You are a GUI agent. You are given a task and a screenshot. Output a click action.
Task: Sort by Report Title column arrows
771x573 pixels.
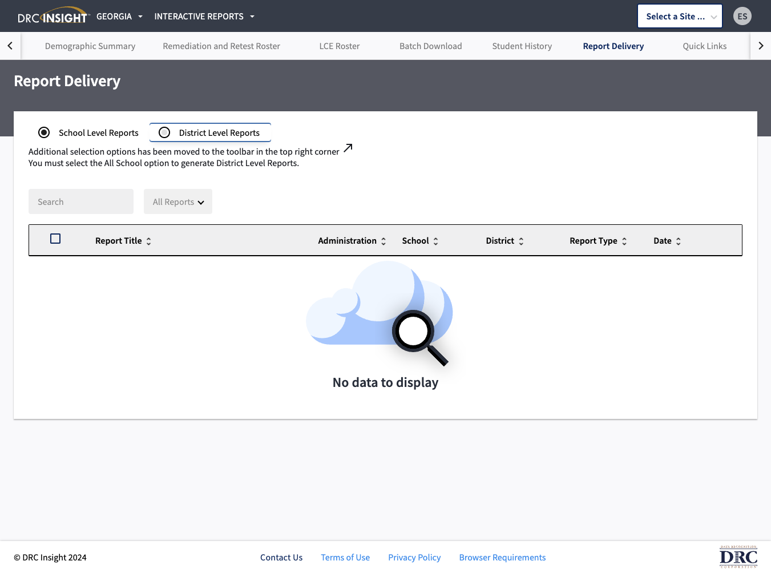149,241
